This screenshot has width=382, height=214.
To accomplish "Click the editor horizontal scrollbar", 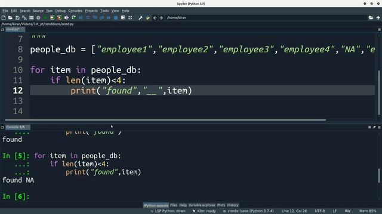I will click(x=165, y=120).
